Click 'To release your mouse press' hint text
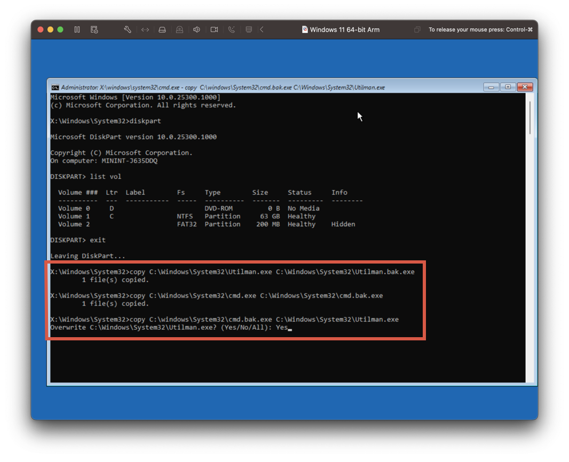Image resolution: width=569 pixels, height=462 pixels. tap(480, 30)
